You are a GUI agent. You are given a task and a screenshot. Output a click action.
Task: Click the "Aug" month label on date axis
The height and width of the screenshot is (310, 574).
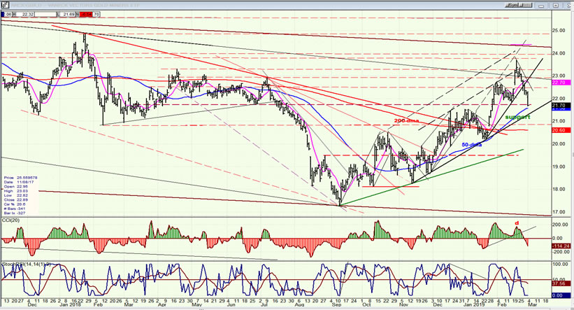(299, 305)
